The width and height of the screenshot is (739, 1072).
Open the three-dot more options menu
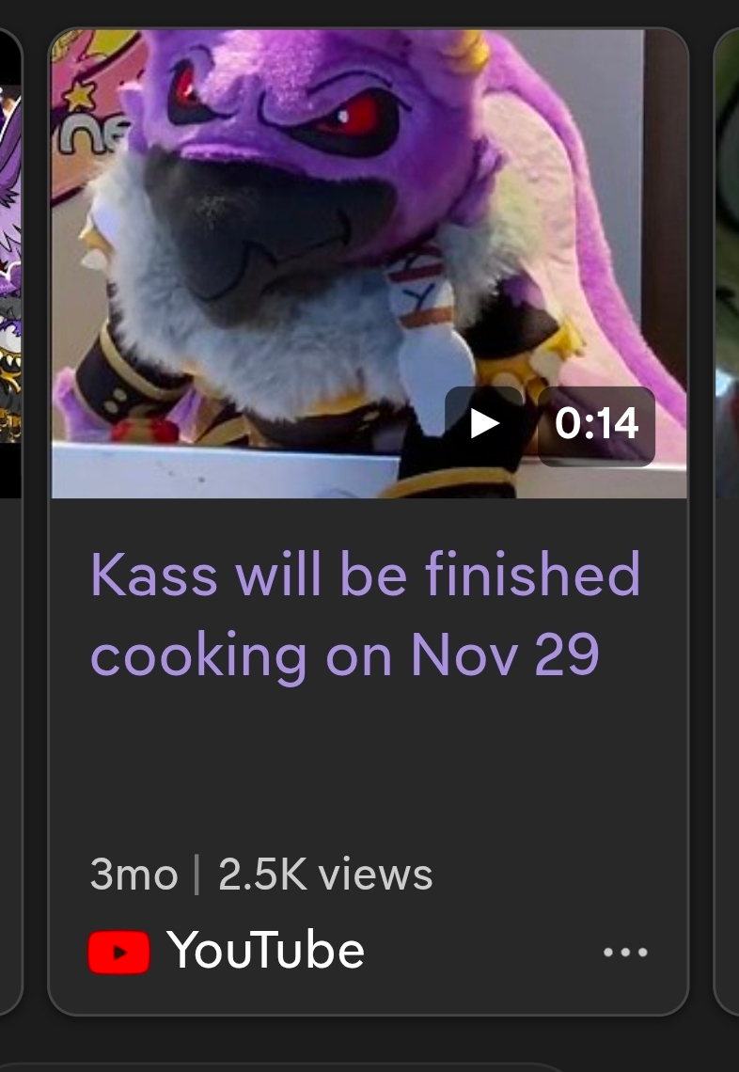coord(625,952)
